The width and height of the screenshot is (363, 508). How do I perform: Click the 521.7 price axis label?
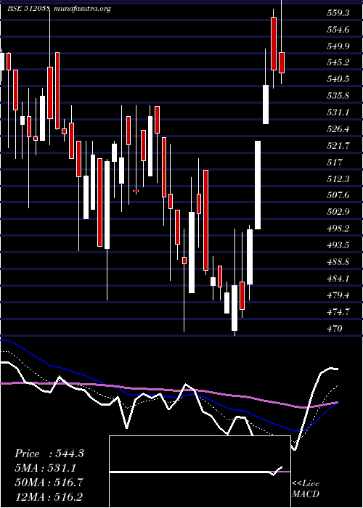click(338, 146)
